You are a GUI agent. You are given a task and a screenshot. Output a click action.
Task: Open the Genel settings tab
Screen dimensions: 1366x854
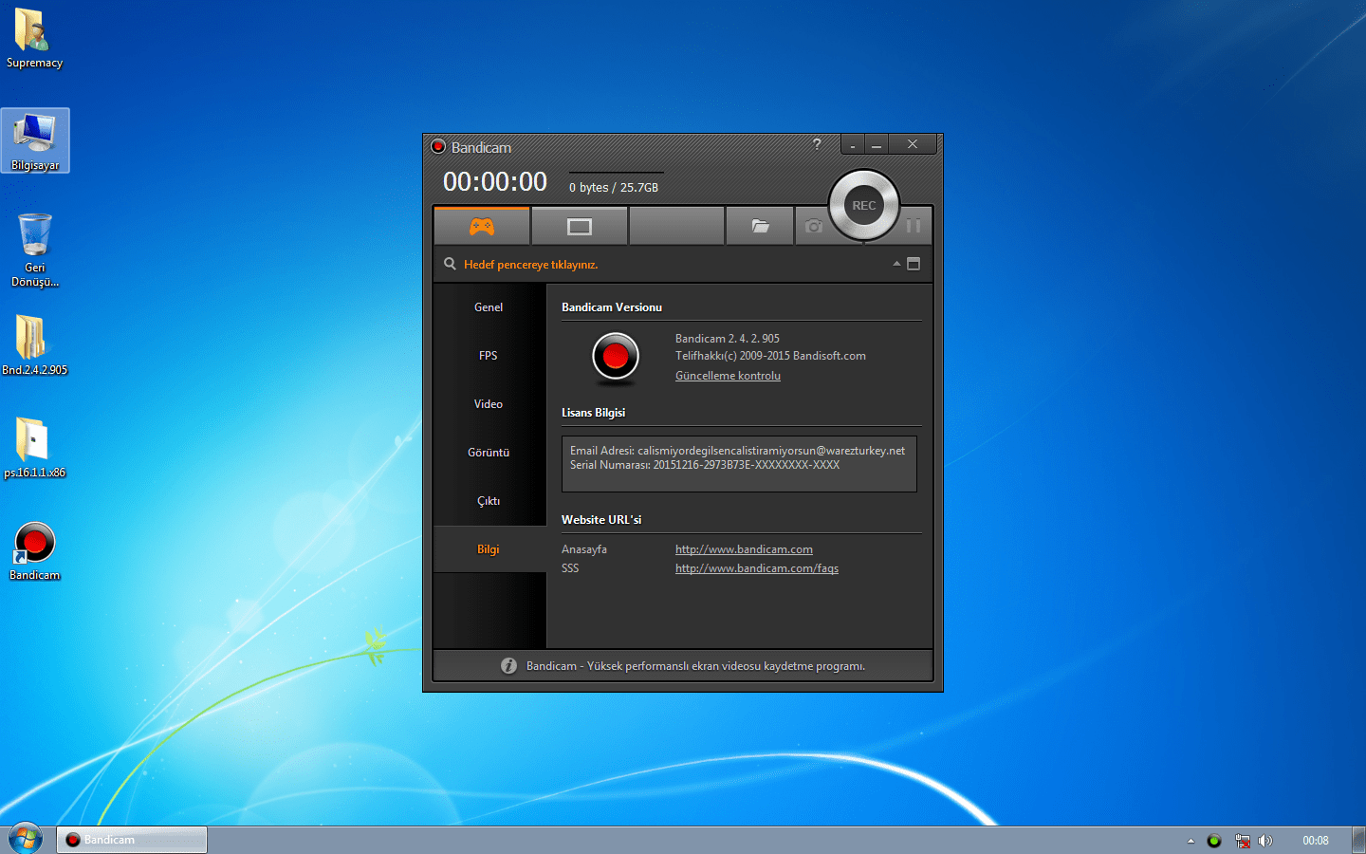[x=489, y=307]
